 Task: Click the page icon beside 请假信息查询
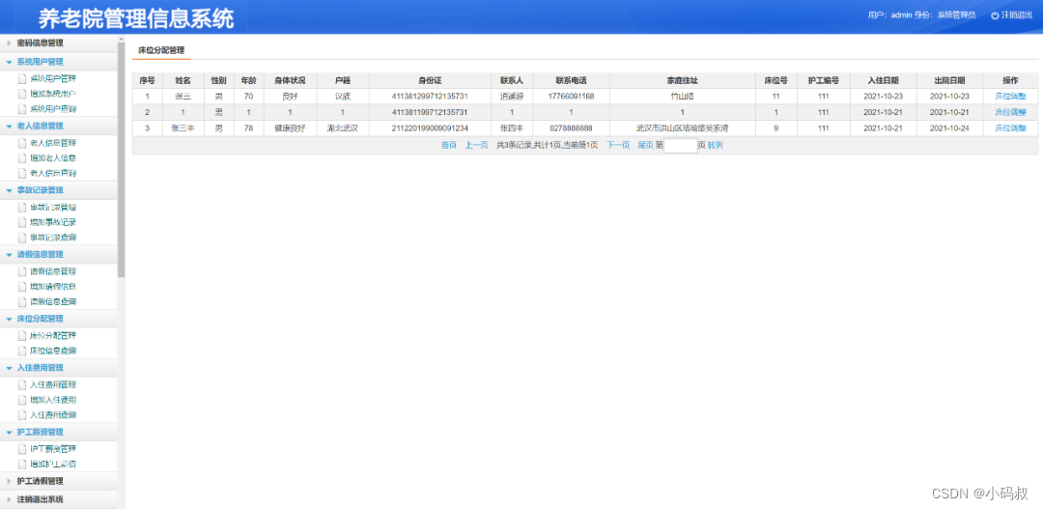22,302
